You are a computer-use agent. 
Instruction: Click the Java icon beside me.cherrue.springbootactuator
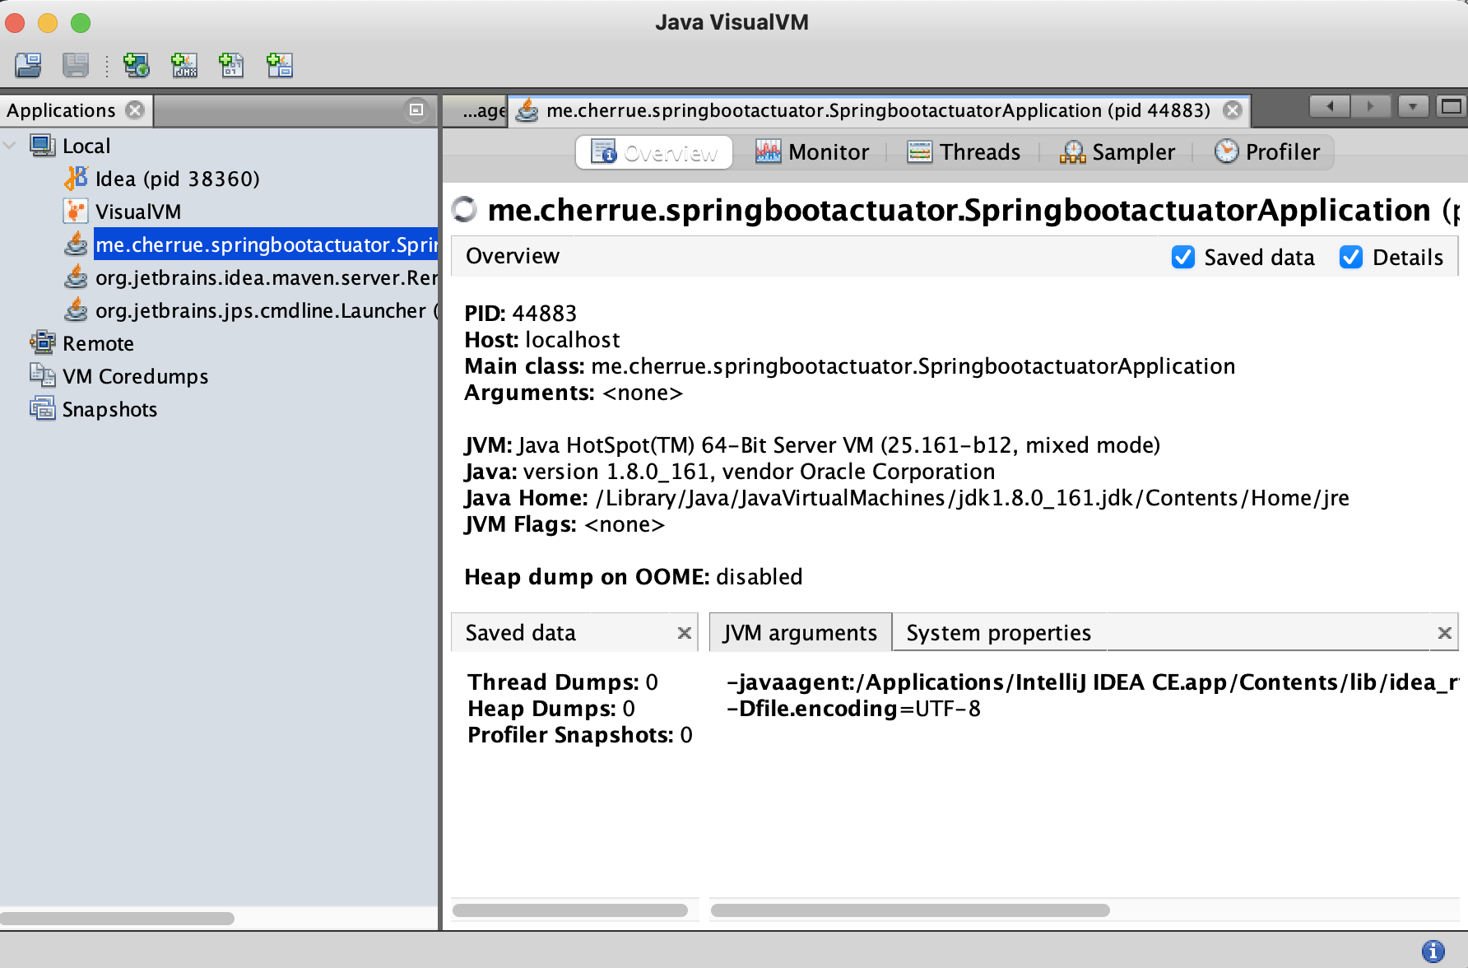tap(76, 244)
